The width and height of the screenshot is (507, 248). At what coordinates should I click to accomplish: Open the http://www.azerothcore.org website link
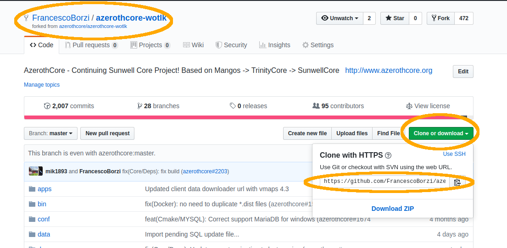(389, 71)
